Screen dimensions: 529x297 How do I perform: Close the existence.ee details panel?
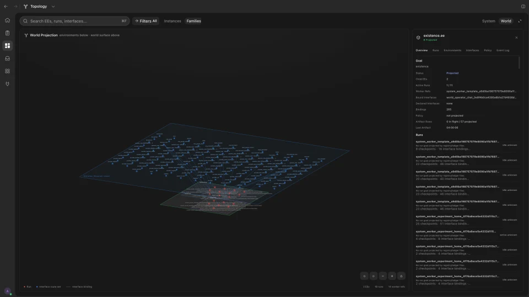click(516, 38)
